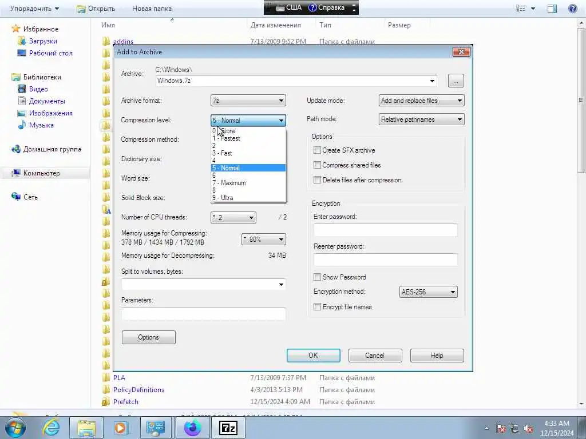Open Видео library in sidebar

coord(38,89)
